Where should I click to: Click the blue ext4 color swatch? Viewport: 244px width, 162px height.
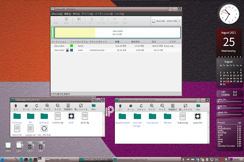click(x=72, y=50)
